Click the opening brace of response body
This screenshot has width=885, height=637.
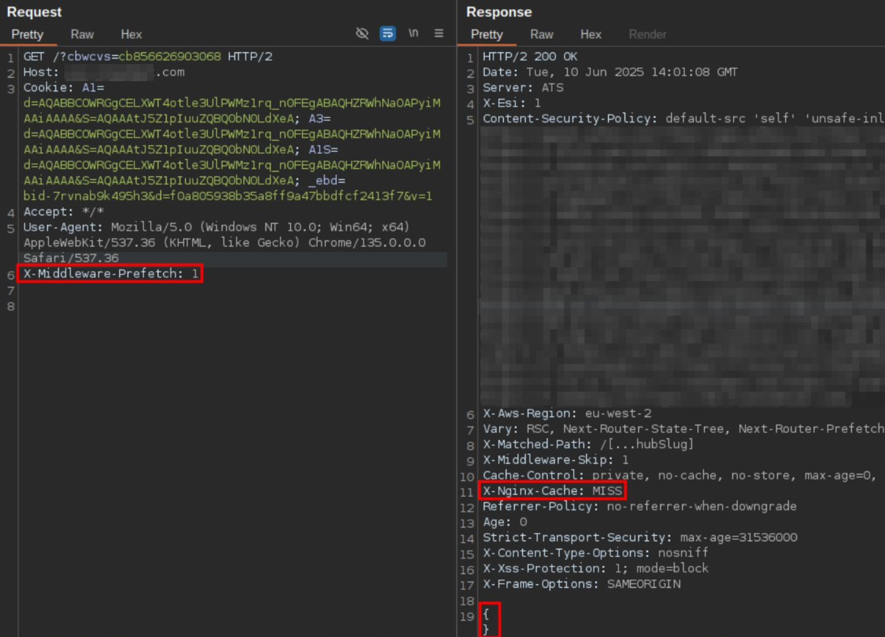point(486,614)
